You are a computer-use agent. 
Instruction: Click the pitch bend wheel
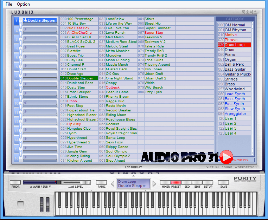[x=42, y=205]
